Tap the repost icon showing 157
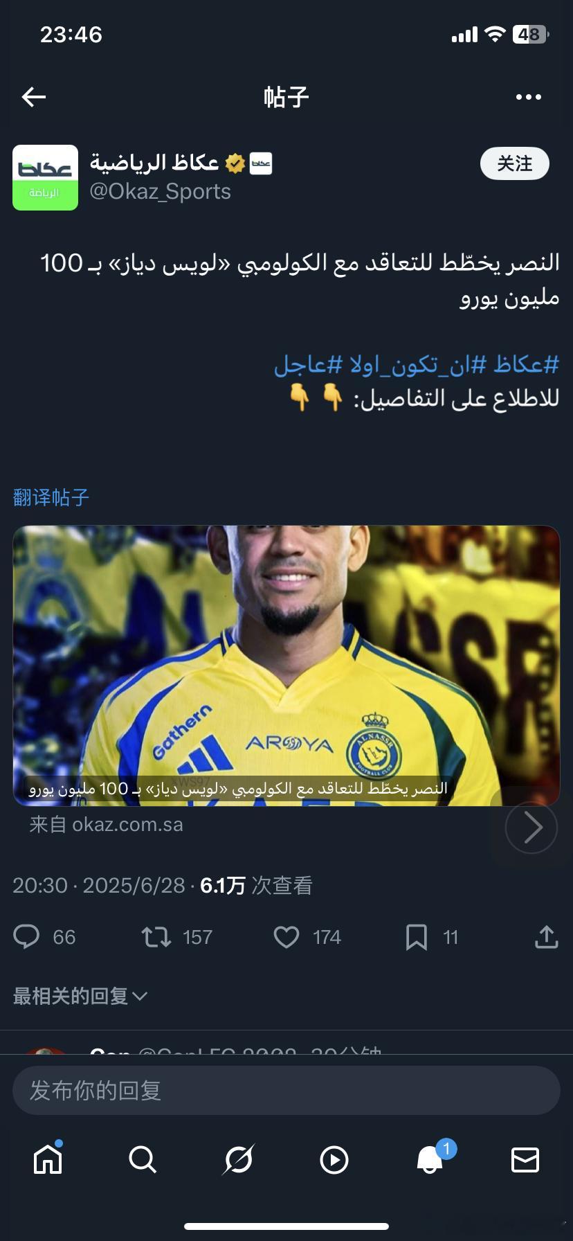 coord(156,937)
